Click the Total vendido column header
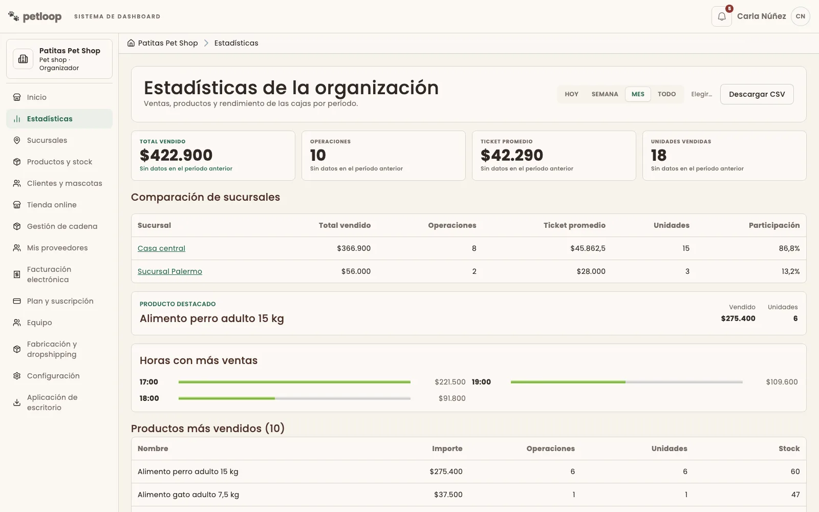The height and width of the screenshot is (512, 819). [x=344, y=225]
